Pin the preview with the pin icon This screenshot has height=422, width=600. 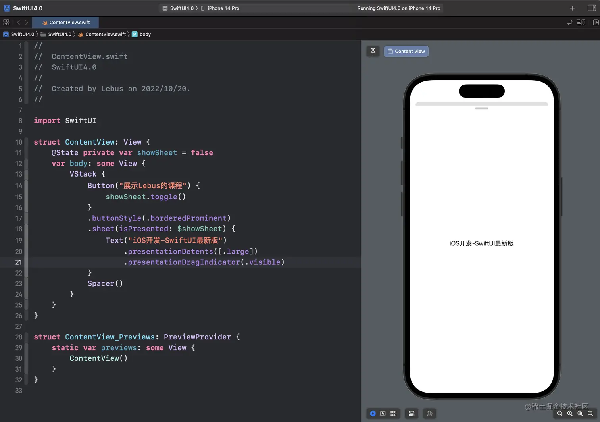pyautogui.click(x=373, y=51)
